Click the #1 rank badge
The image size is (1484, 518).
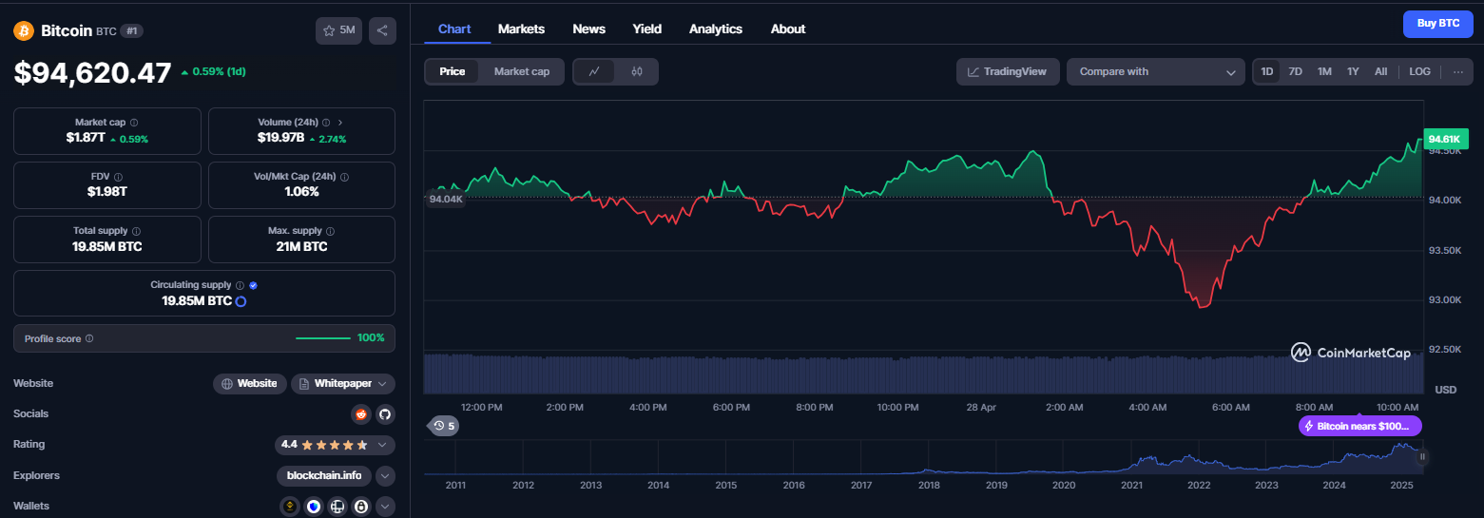click(x=132, y=30)
